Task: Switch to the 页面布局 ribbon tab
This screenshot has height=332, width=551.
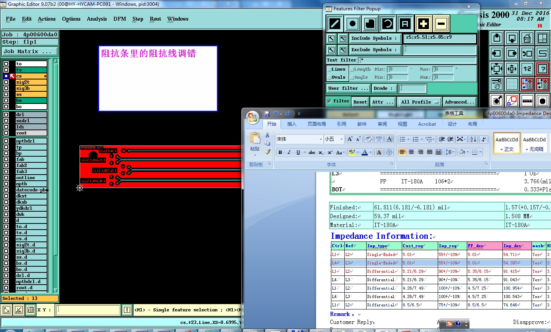Action: point(317,124)
